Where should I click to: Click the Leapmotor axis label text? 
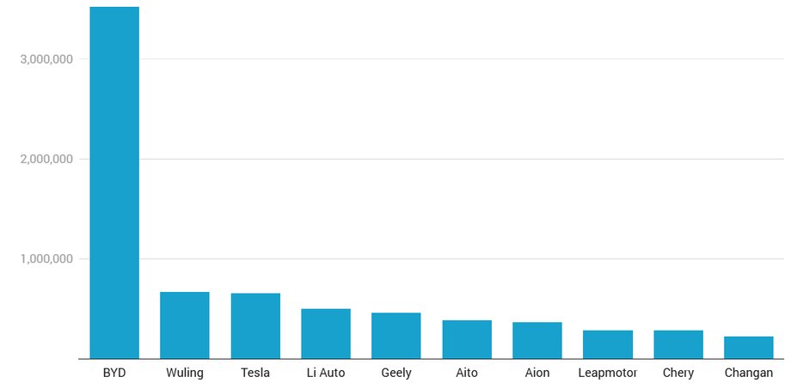(608, 373)
